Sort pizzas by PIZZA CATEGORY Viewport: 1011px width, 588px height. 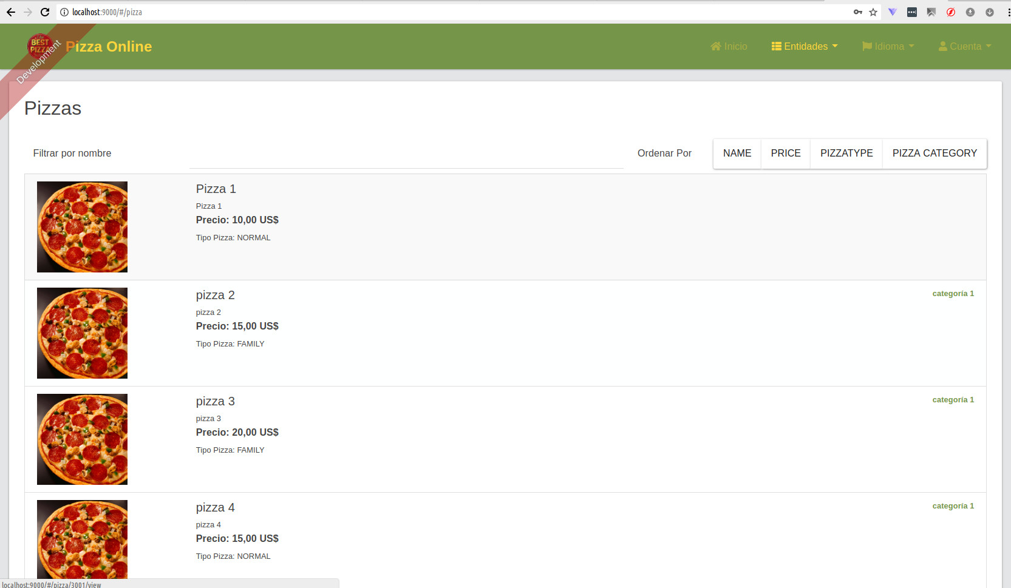point(934,154)
